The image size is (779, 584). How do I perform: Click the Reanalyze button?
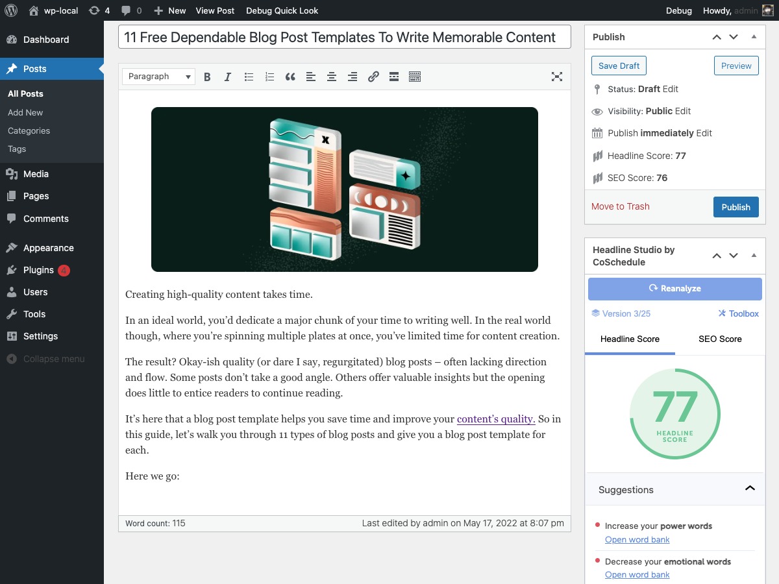[x=674, y=289]
